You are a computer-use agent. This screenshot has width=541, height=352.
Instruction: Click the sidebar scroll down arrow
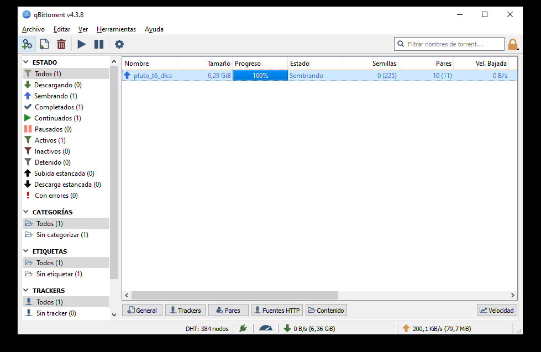[x=114, y=315]
